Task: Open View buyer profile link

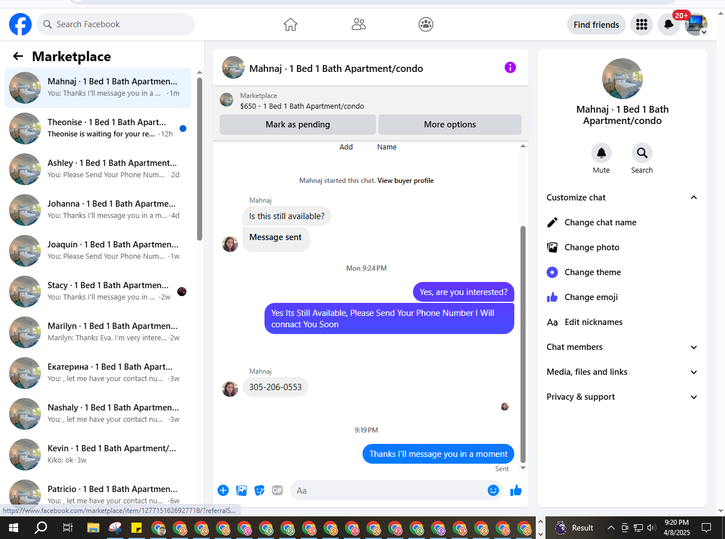Action: click(406, 181)
